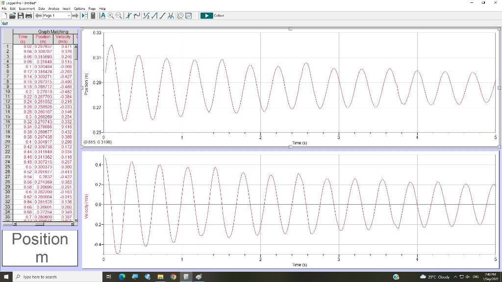This screenshot has width=502, height=282.
Task: Zoom in on the graph
Action: tap(111, 16)
